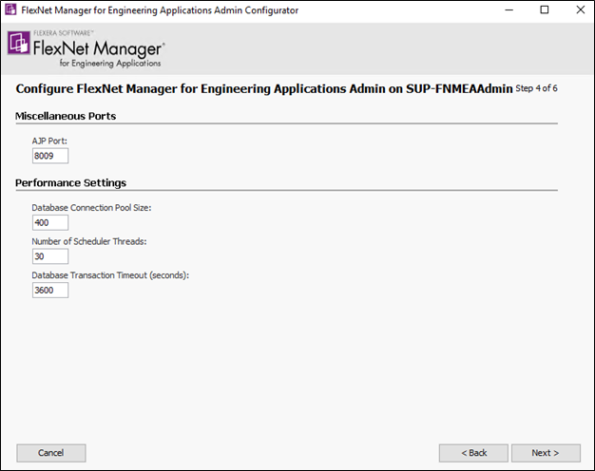This screenshot has width=595, height=471.
Task: Click the 'Miscellaneous Ports' heading
Action: 66,116
